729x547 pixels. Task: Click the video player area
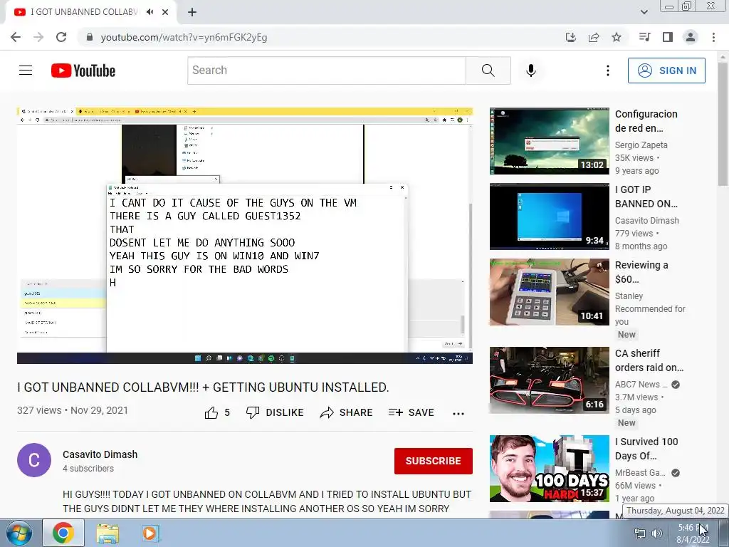coord(245,235)
